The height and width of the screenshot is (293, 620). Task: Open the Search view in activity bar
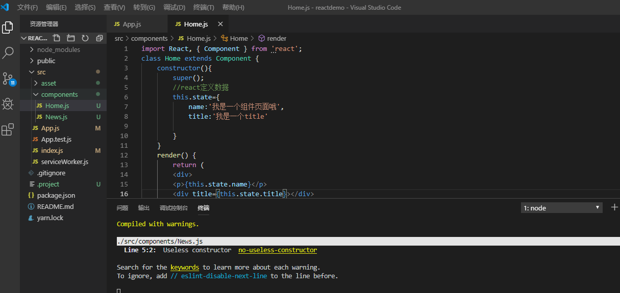[8, 52]
